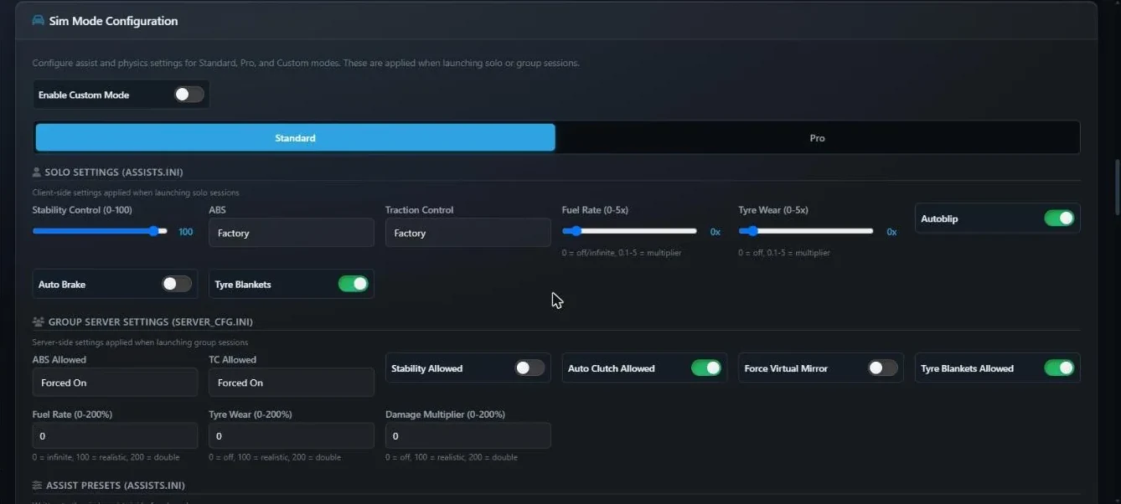Enable Custom Mode toggle
The height and width of the screenshot is (504, 1121).
point(189,95)
